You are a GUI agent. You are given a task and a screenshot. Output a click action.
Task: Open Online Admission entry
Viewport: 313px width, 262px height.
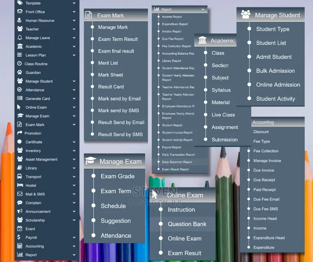pyautogui.click(x=278, y=85)
